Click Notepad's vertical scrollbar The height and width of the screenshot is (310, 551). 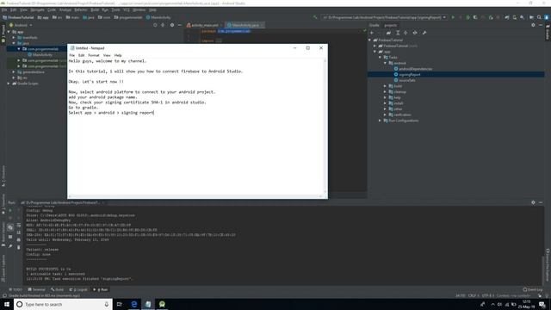point(325,127)
